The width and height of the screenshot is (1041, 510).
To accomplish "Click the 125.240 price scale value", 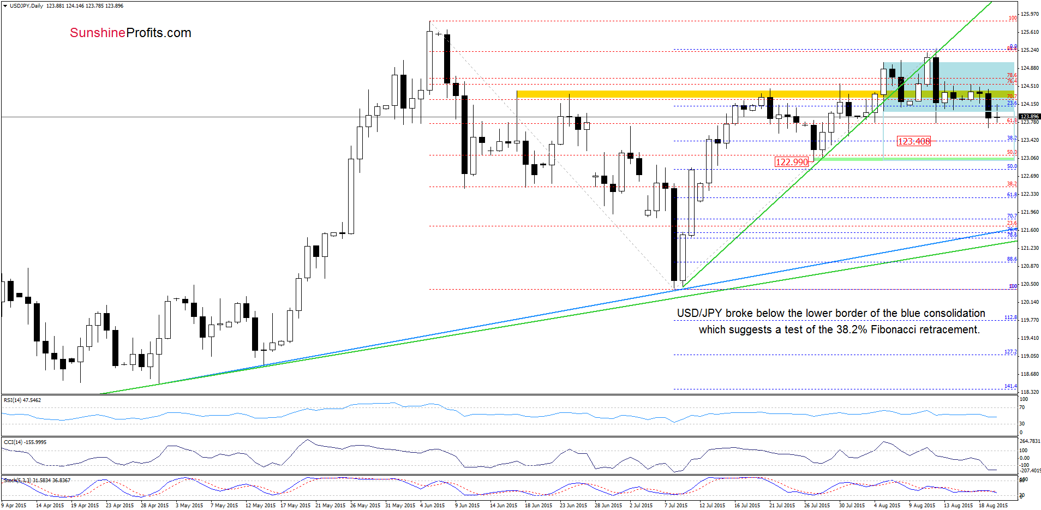I will 1030,50.
